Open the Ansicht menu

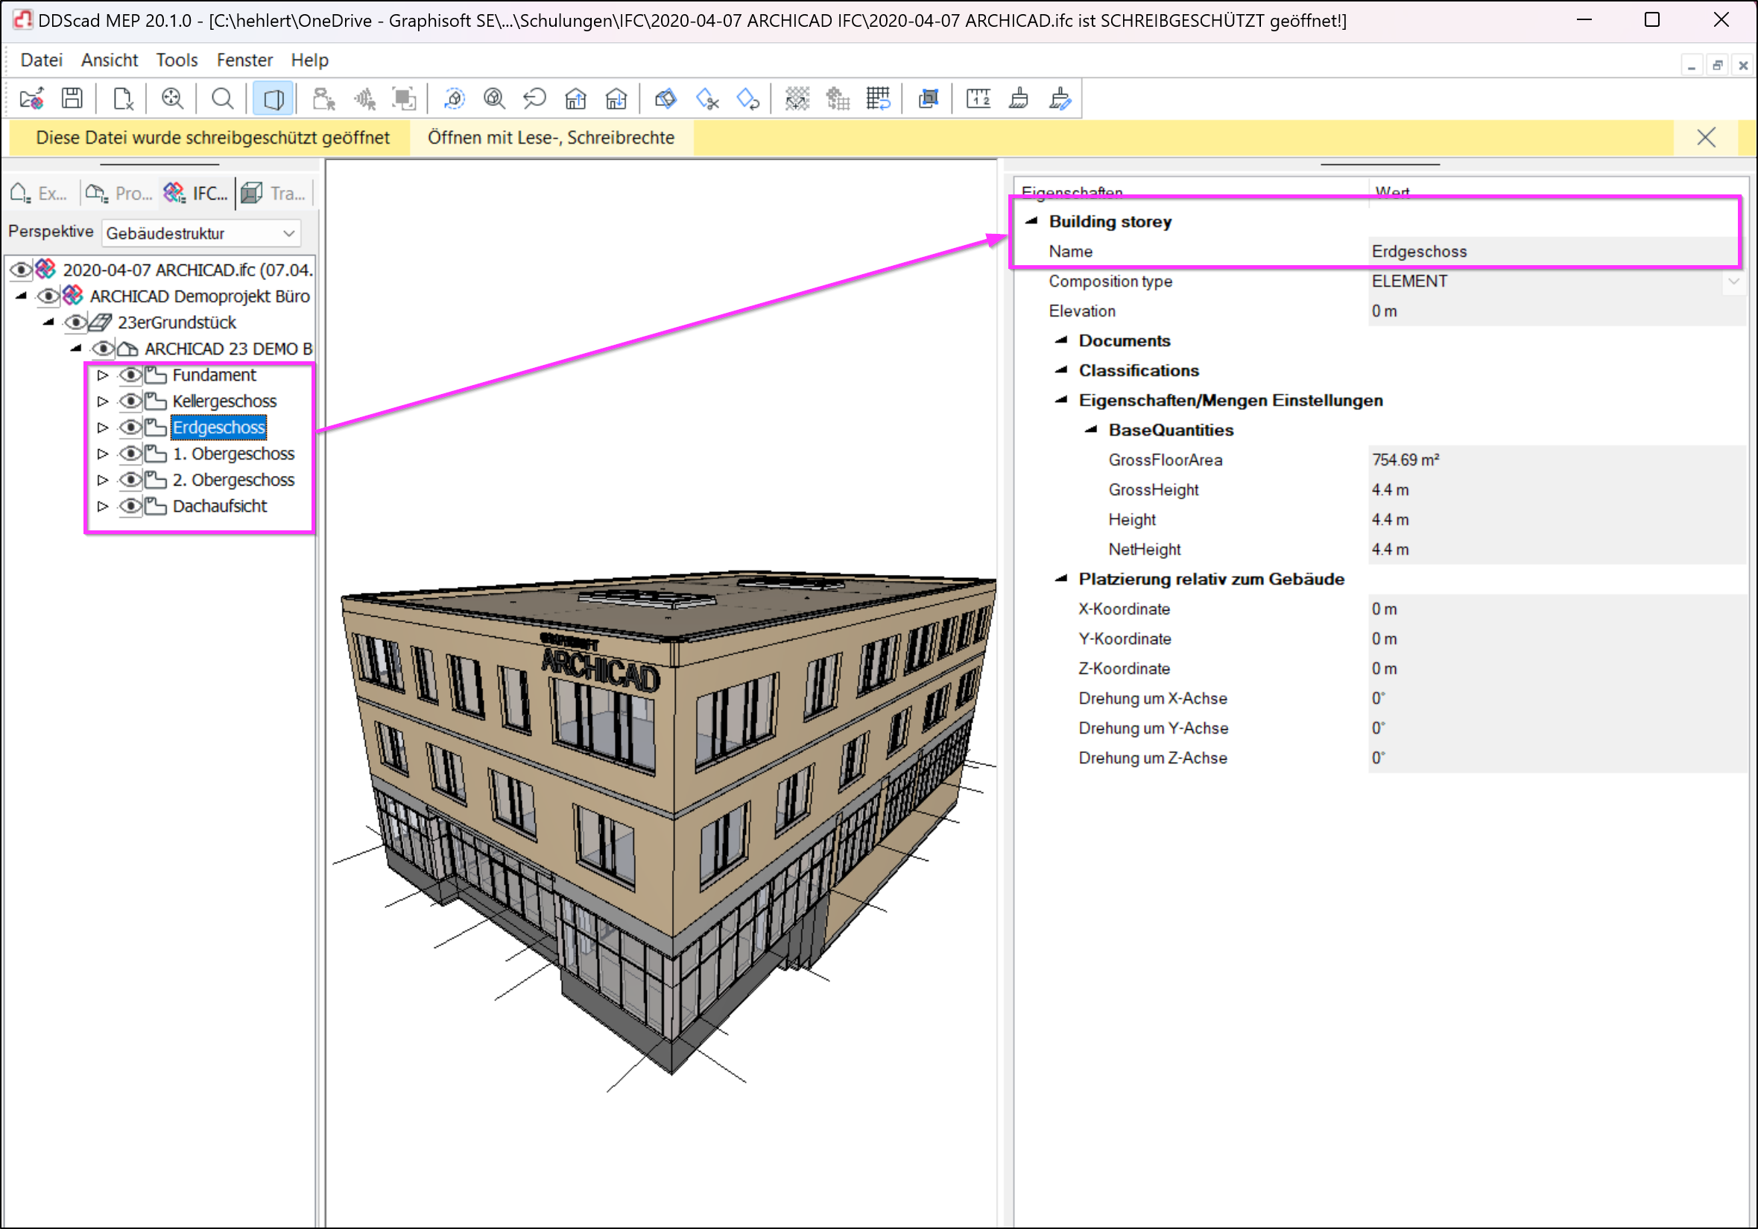click(110, 60)
